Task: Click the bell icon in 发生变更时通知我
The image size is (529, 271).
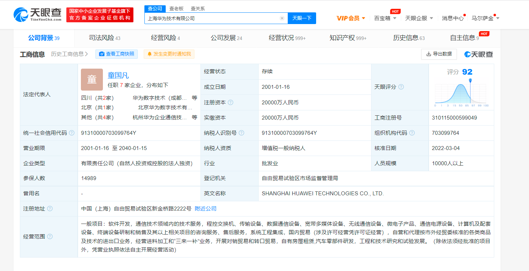Action: pyautogui.click(x=150, y=54)
